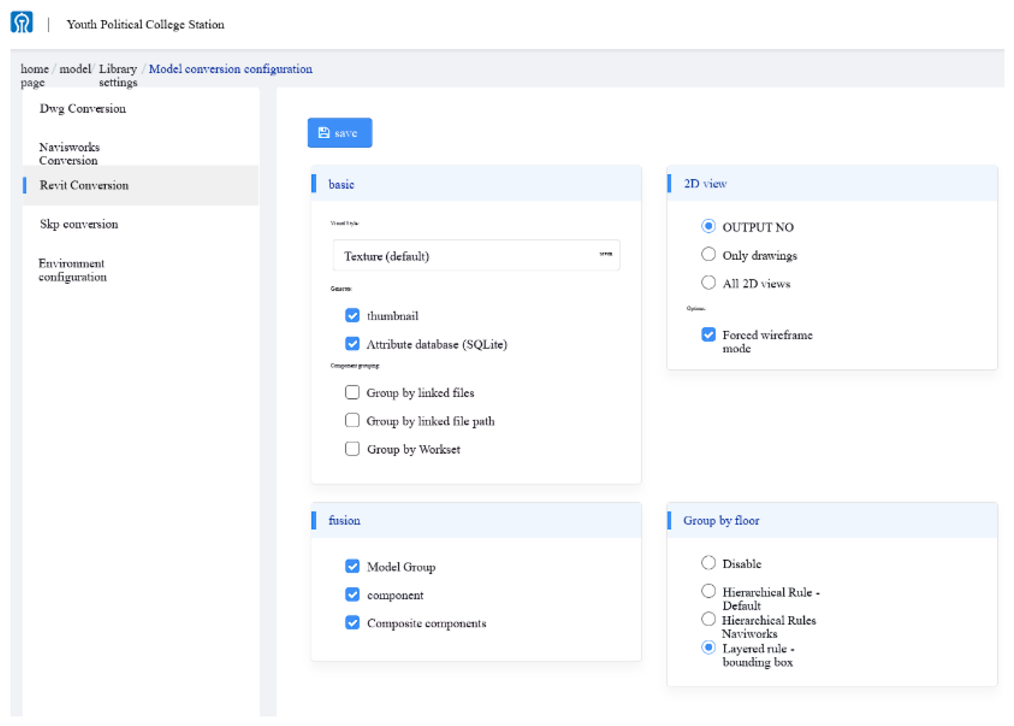Uncheck the thumbnail checkbox

(x=352, y=315)
